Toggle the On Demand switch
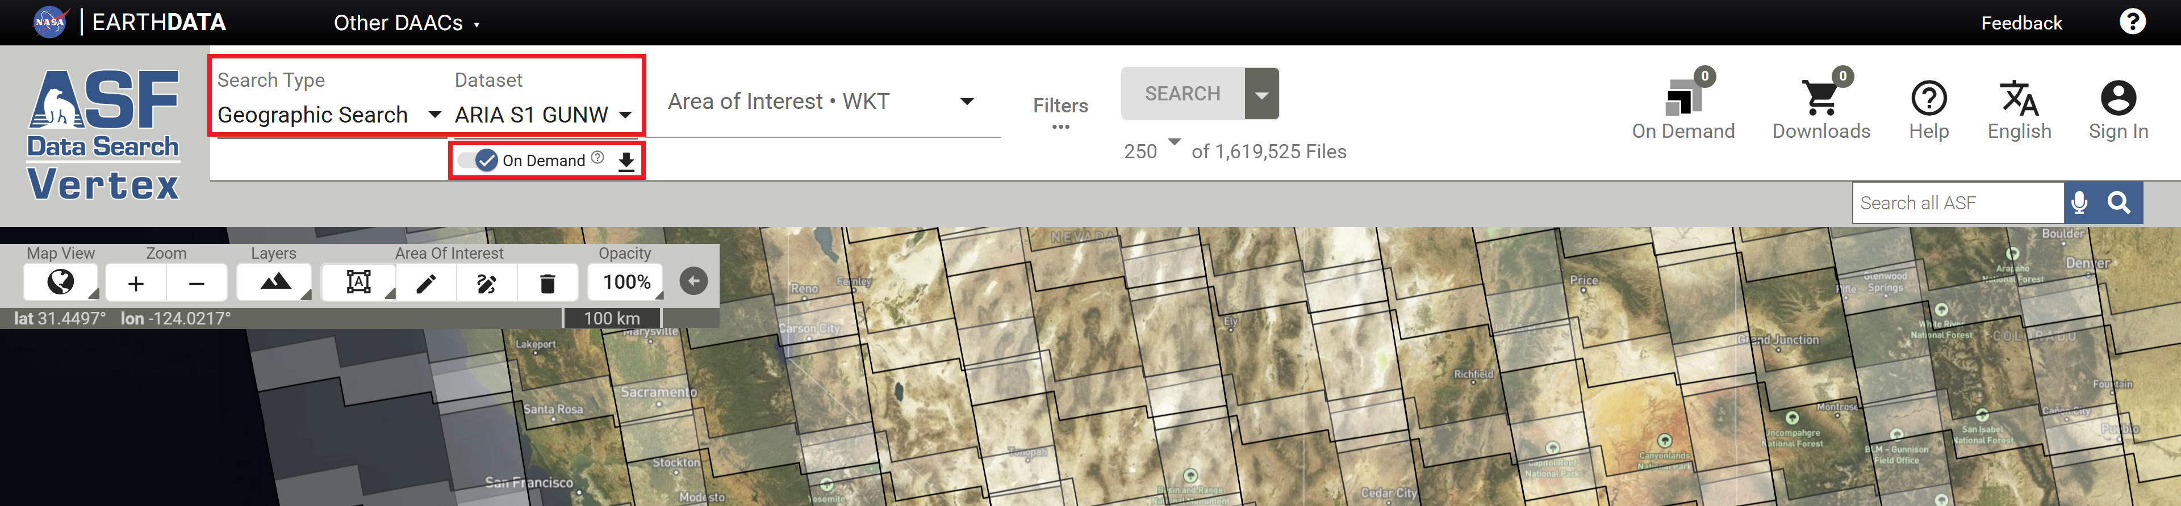2181x506 pixels. point(478,160)
